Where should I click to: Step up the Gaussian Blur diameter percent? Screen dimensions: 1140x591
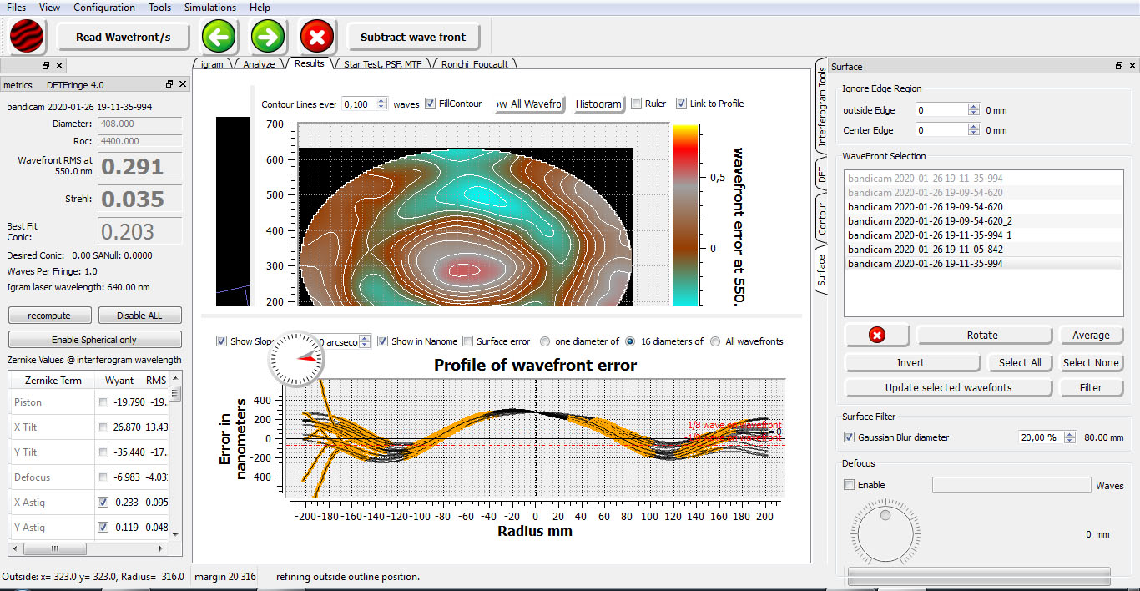(x=1072, y=434)
